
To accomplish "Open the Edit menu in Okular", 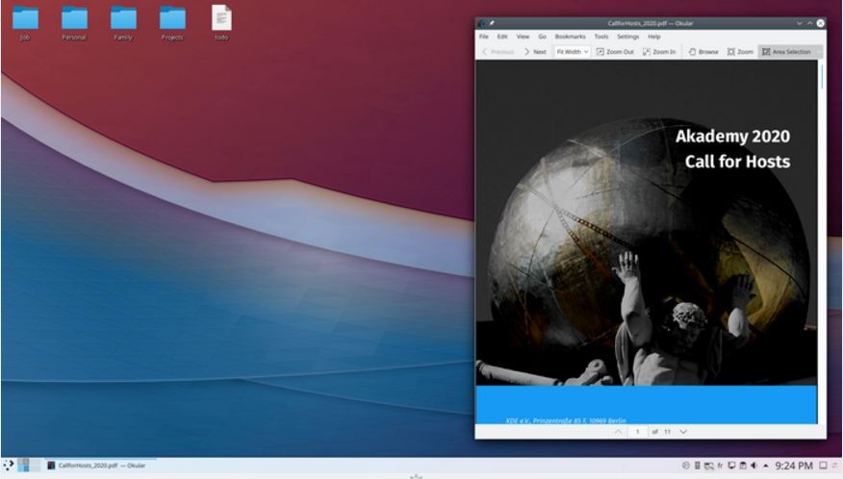I will [502, 37].
